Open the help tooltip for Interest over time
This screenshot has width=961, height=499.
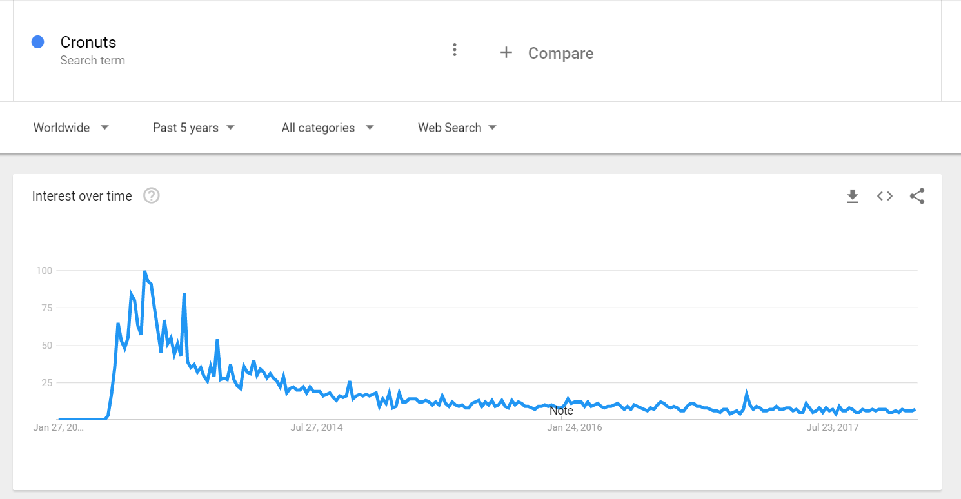pyautogui.click(x=152, y=196)
